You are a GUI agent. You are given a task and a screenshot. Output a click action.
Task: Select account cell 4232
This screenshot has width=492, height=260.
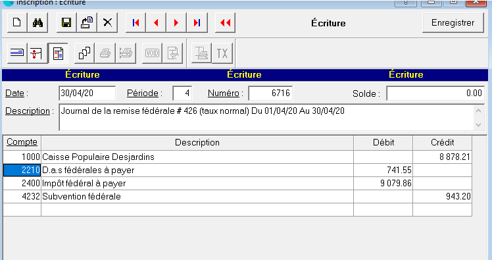pos(22,196)
